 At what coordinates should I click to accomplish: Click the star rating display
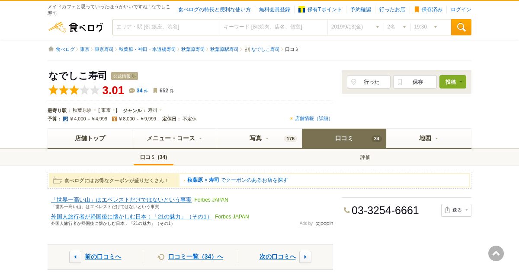click(x=74, y=90)
